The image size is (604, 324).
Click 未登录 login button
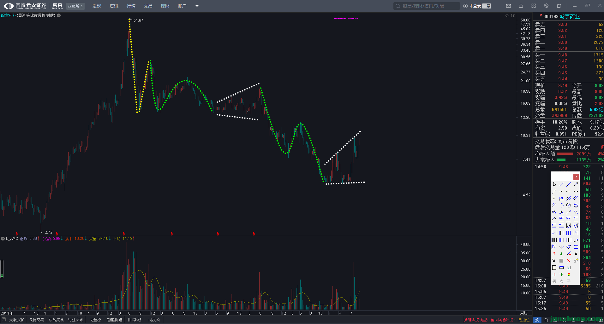click(475, 6)
